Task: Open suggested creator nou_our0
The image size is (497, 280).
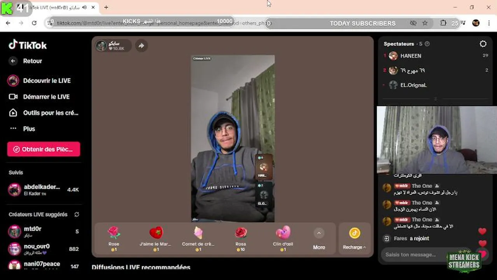Action: point(44,249)
